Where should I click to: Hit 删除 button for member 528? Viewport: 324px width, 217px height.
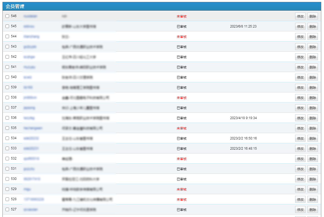[312, 200]
